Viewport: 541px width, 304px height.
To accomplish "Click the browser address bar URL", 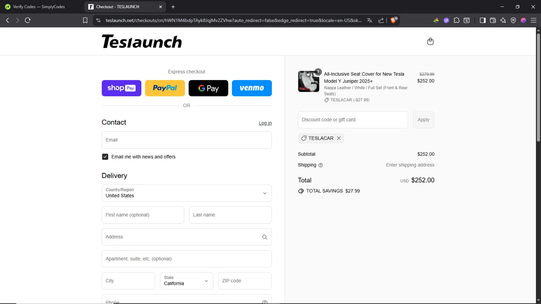I will pyautogui.click(x=233, y=21).
